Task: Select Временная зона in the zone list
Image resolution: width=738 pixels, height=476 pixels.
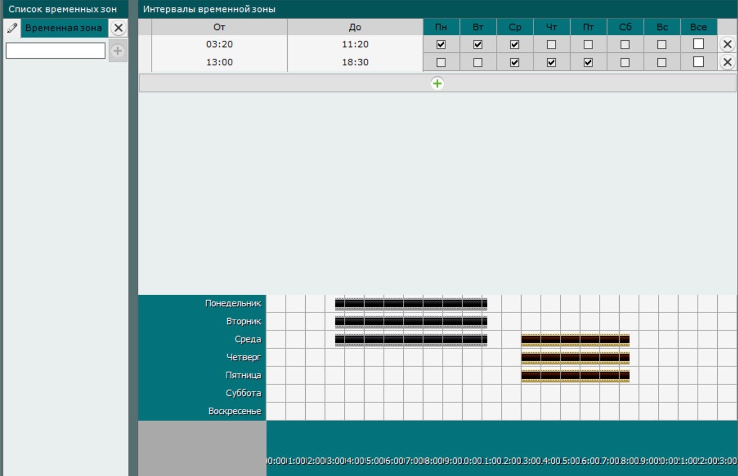Action: click(x=64, y=28)
